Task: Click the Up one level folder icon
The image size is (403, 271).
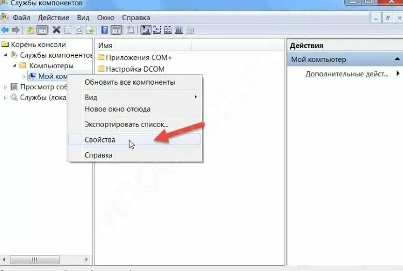Action: 30,30
